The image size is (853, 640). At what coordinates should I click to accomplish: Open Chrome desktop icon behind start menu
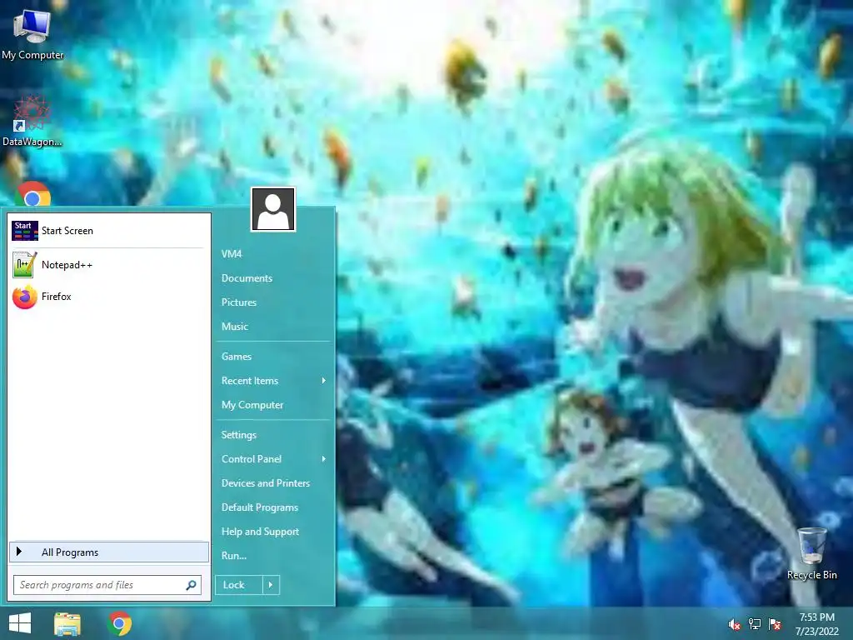(x=32, y=196)
